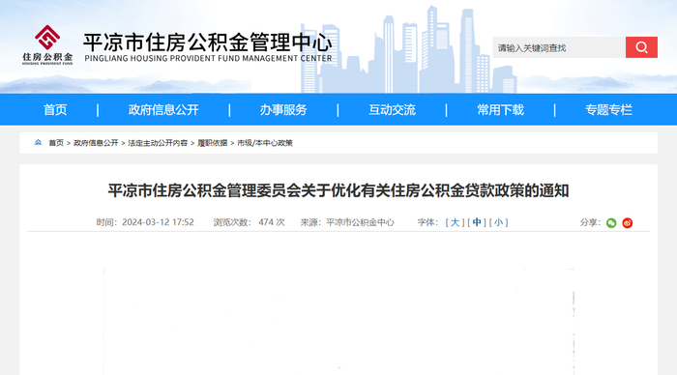Viewport: 677px width, 375px height.
Task: Share article via red Weibo icon
Action: 628,222
